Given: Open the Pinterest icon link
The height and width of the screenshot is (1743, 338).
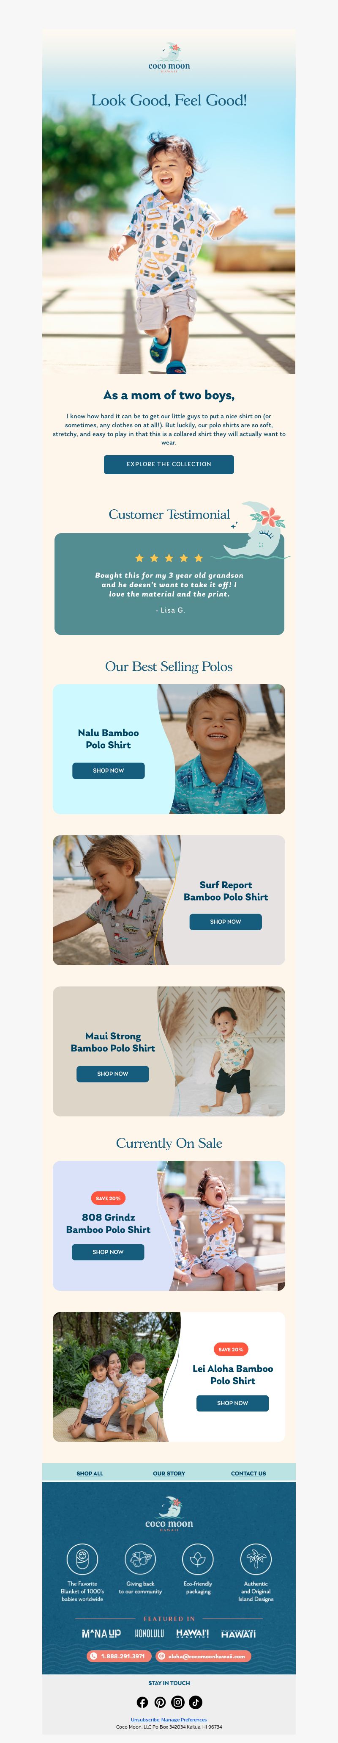Looking at the screenshot, I should coord(160,1702).
